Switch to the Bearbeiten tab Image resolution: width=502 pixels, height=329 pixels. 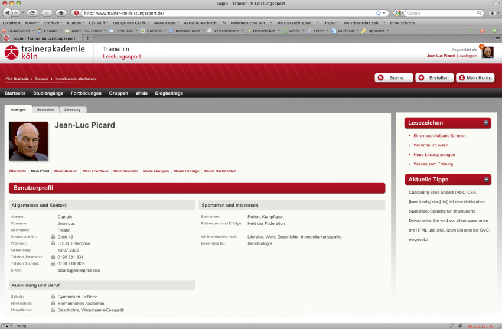tap(45, 110)
